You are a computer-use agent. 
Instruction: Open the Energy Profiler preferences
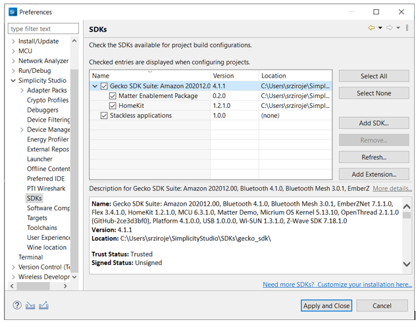pos(47,139)
